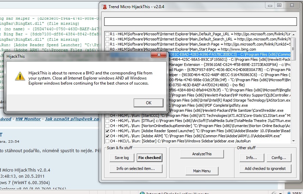Click the Fix checked button
Viewport: 303px width, 194px height.
pyautogui.click(x=150, y=158)
